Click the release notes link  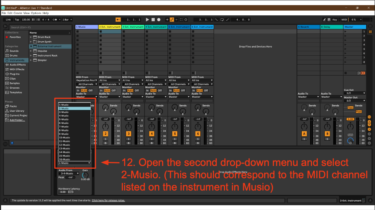point(108,200)
